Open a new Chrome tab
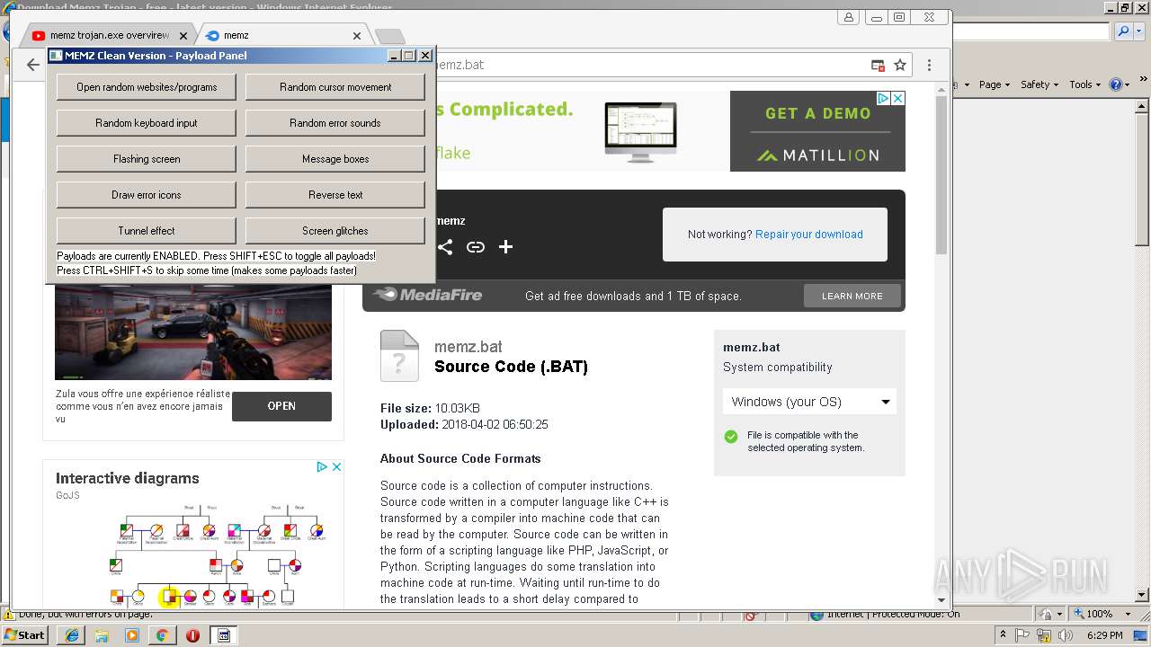This screenshot has width=1151, height=647. click(x=389, y=36)
